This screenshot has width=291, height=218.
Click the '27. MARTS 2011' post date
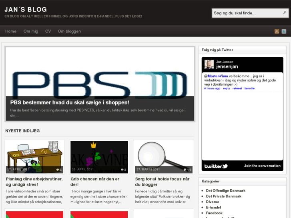click(148, 169)
